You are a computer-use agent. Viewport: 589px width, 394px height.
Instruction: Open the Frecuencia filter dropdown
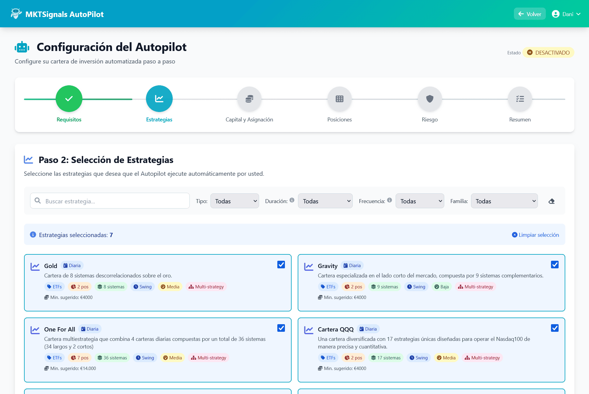click(x=420, y=201)
